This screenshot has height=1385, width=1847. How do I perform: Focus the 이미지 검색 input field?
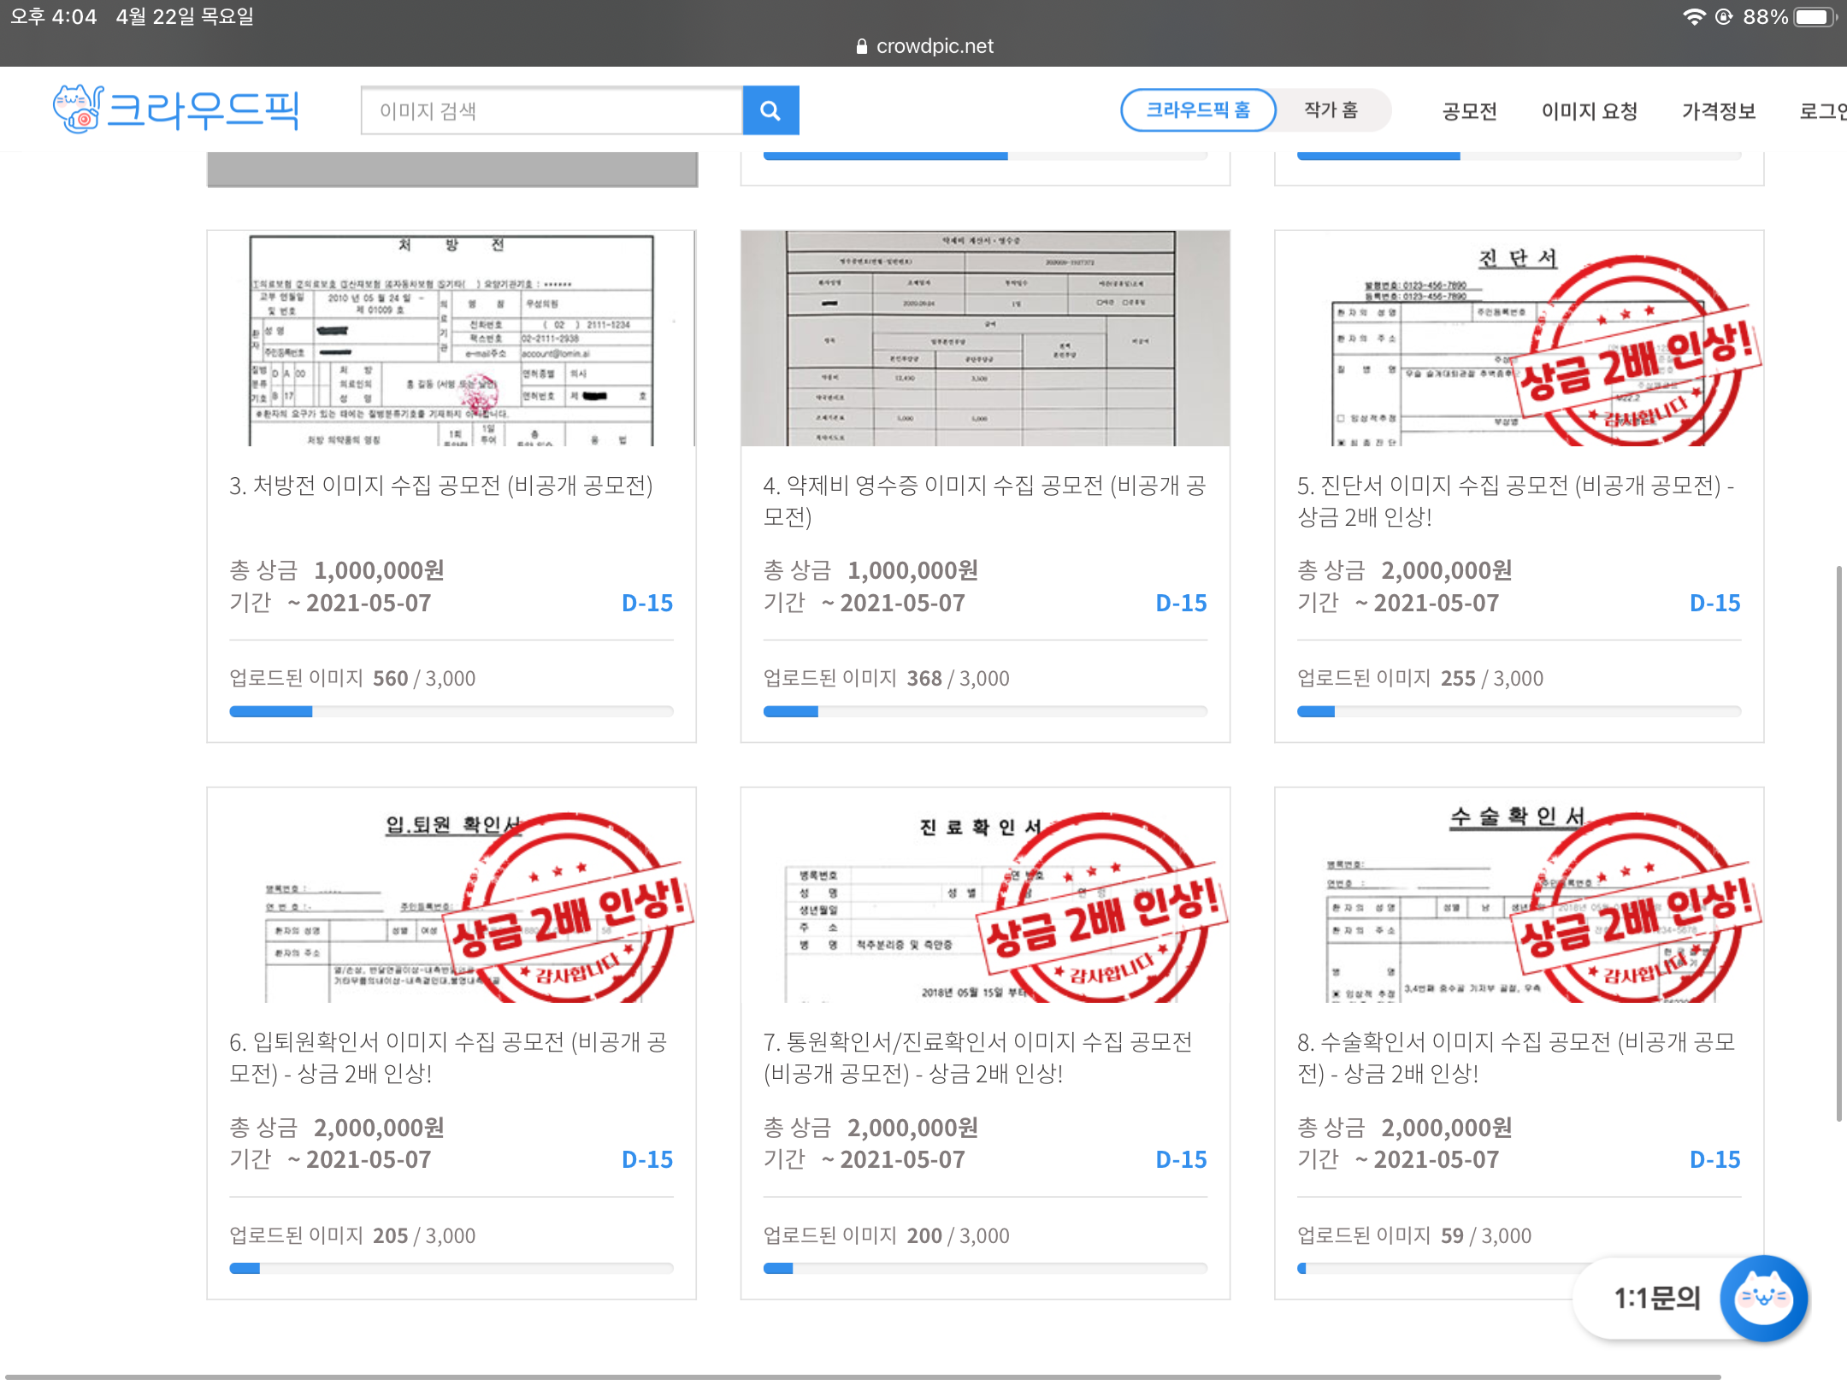click(x=552, y=111)
